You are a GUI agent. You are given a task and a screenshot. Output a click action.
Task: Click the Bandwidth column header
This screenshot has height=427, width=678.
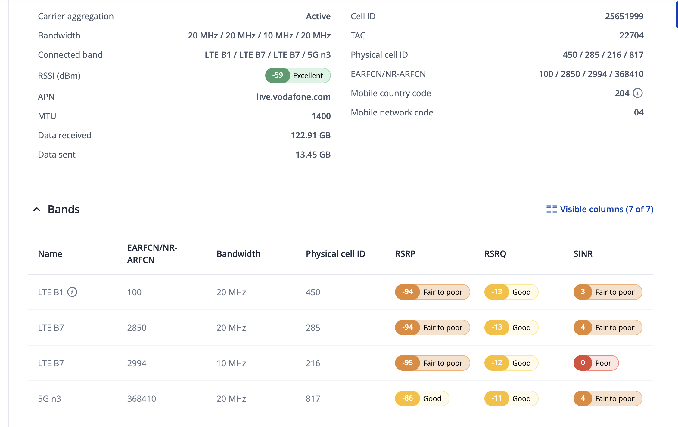coord(238,254)
